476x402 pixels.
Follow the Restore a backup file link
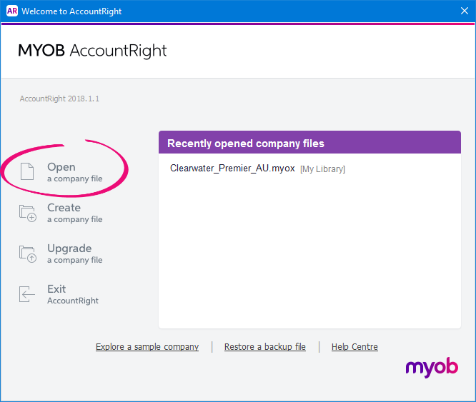(x=264, y=347)
